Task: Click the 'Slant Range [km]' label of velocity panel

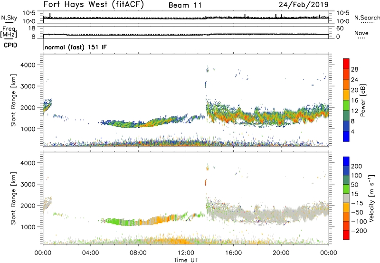Action: point(13,198)
